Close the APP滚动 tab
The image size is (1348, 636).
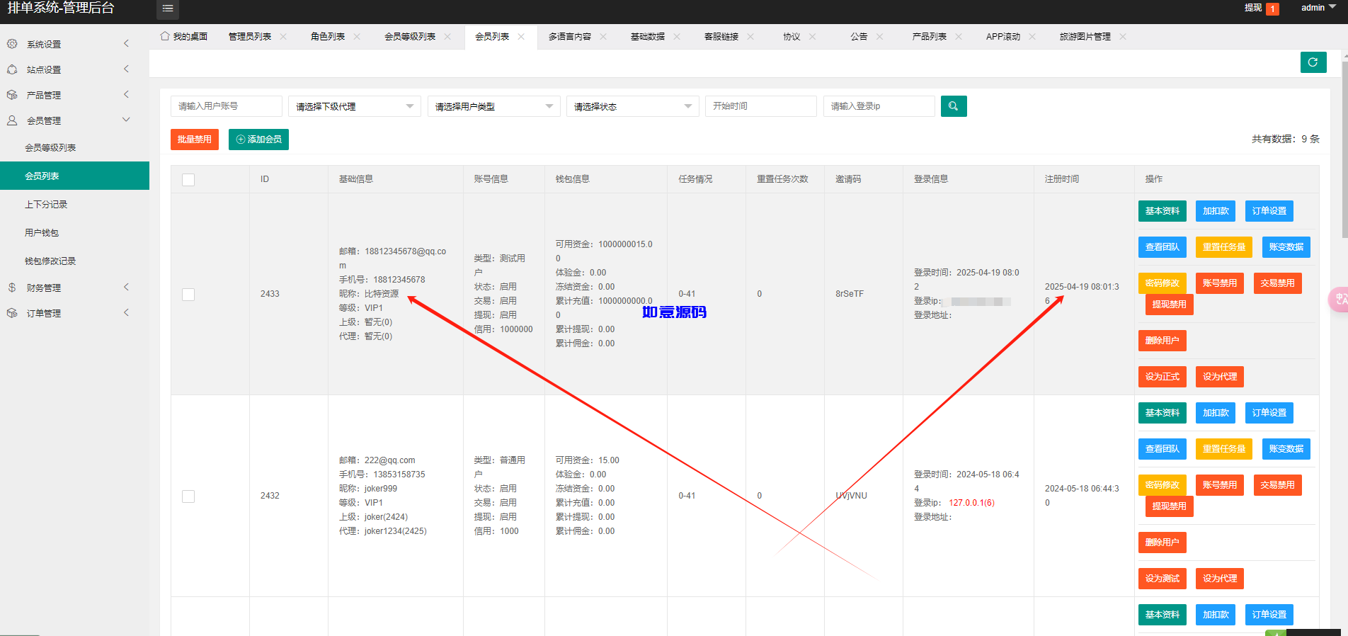pos(1032,37)
